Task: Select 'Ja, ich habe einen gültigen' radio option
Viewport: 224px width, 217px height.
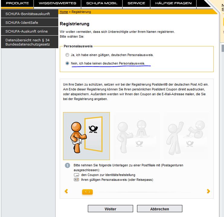Action: tap(67, 55)
